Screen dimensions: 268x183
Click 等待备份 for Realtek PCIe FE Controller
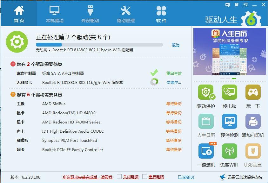coord(174,150)
